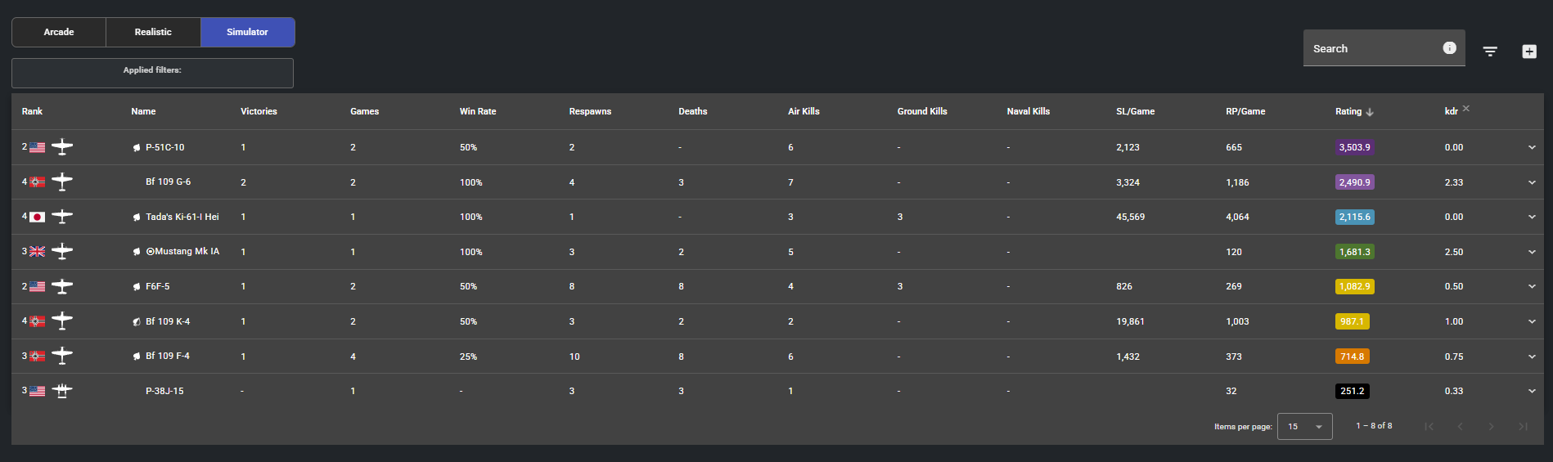Click the Japan flag on Ki-61 row
Image resolution: width=1553 pixels, height=462 pixels.
[38, 218]
